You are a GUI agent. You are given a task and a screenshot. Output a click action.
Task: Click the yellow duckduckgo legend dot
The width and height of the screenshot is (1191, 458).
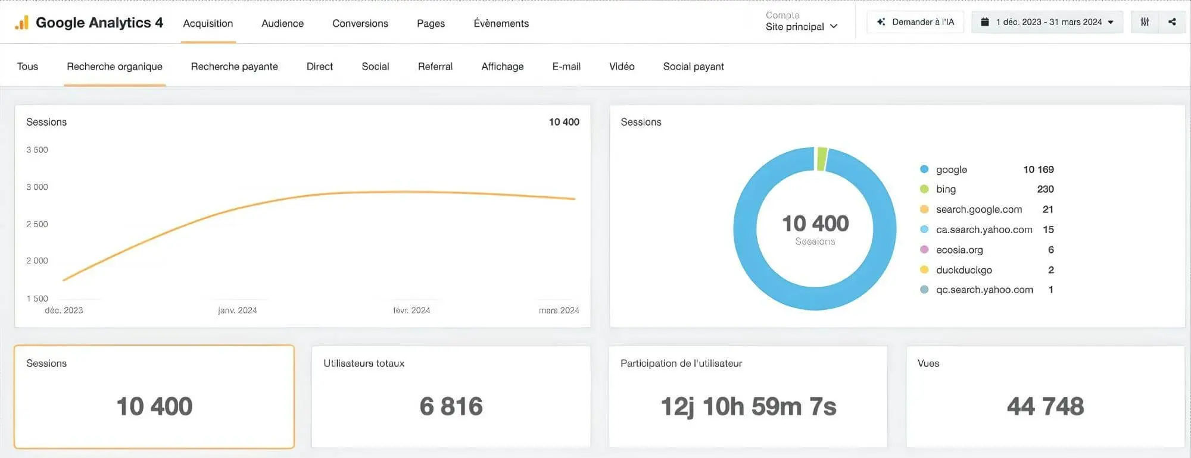[924, 270]
